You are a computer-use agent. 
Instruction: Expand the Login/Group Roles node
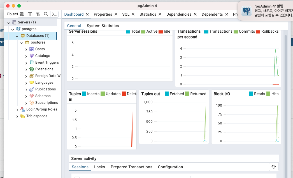(17, 110)
